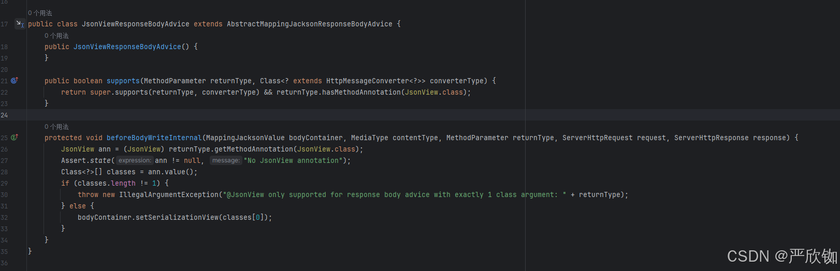This screenshot has height=271, width=840.
Task: Click Assert.state call on line 27
Action: 86,160
